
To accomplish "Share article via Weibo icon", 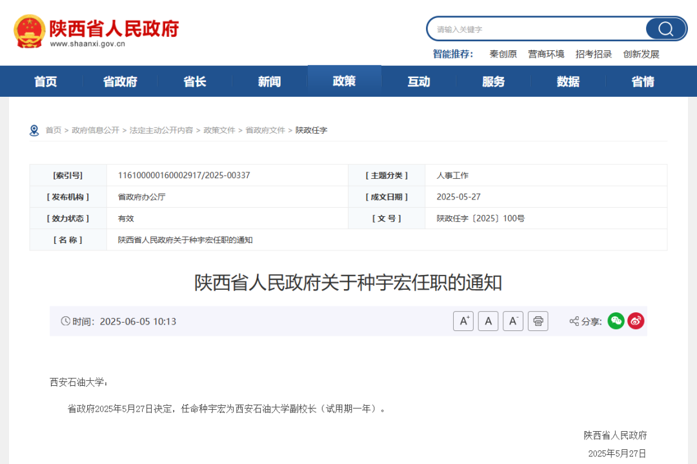I will [636, 321].
